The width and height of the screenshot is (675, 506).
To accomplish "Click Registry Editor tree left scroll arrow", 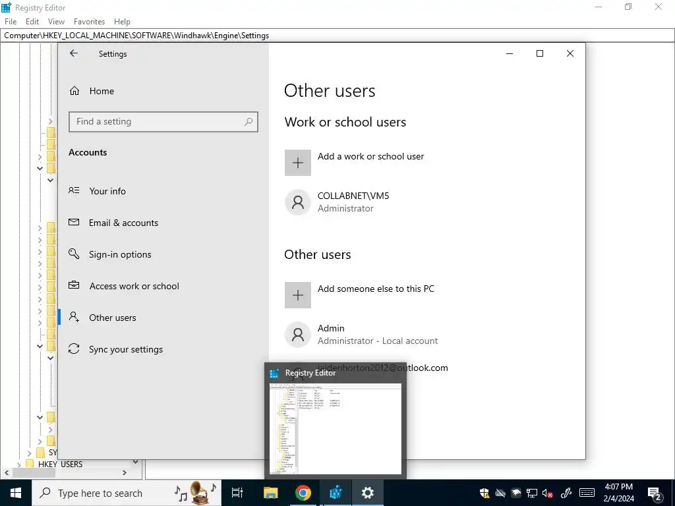I will point(7,472).
